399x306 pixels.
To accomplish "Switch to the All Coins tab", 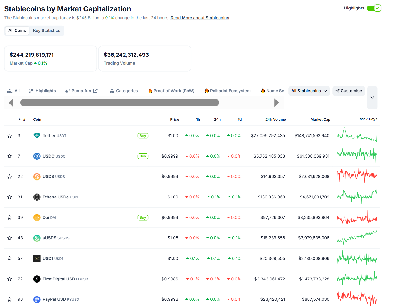I will 17,31.
